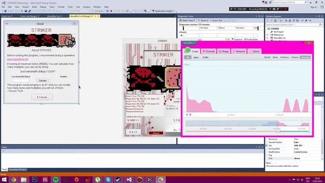This screenshot has height=183, width=325.
Task: Select the Week range in GlassWire
Action: (275, 57)
